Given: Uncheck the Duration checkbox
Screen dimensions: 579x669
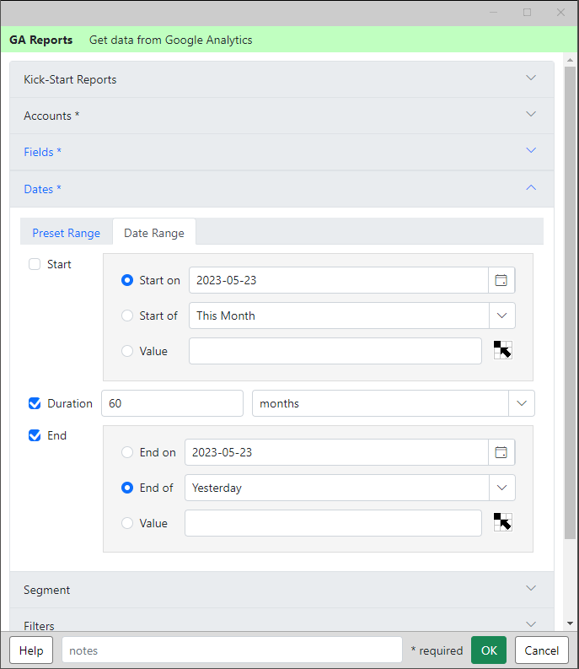Looking at the screenshot, I should click(35, 403).
